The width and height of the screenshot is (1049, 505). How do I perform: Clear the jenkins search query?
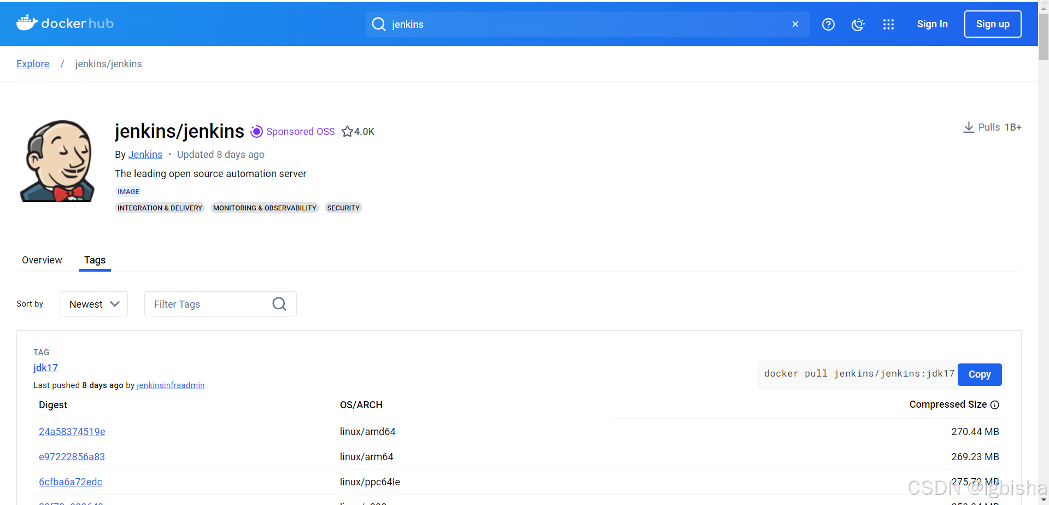pyautogui.click(x=795, y=24)
